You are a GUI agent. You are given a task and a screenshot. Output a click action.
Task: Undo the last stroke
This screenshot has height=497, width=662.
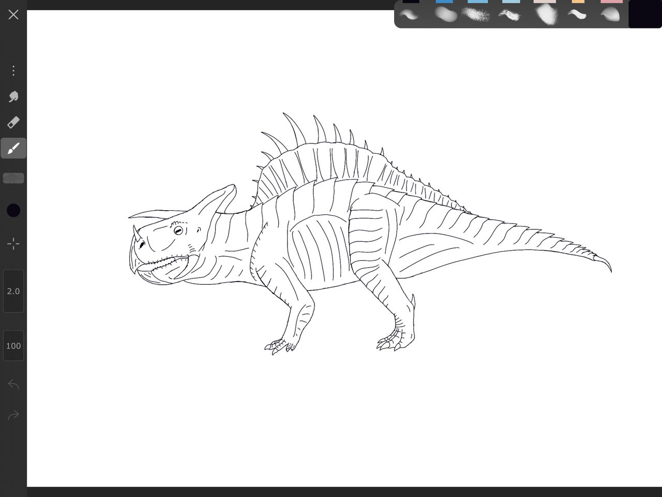tap(13, 385)
